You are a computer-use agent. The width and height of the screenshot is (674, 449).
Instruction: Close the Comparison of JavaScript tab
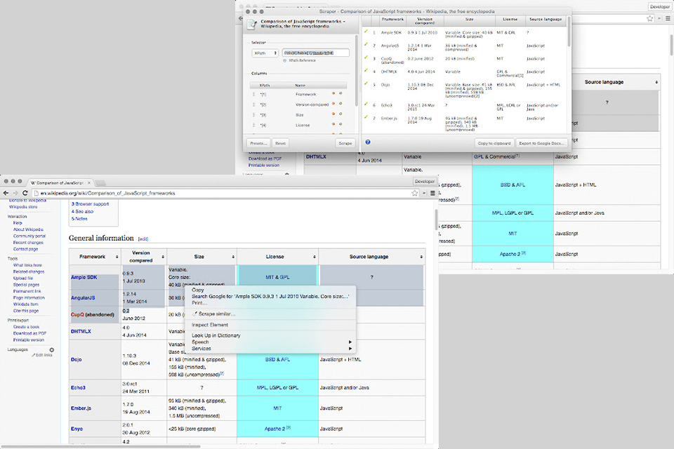89,182
